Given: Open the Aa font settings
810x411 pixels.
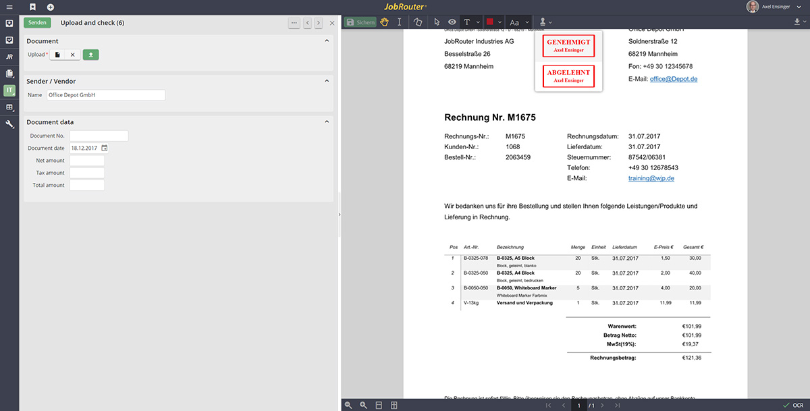Looking at the screenshot, I should (514, 22).
